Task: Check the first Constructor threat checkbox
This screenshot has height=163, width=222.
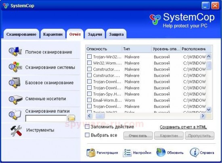Action: click(89, 69)
